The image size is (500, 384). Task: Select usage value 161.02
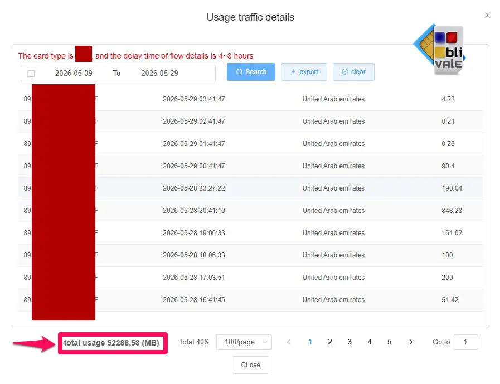(x=452, y=233)
